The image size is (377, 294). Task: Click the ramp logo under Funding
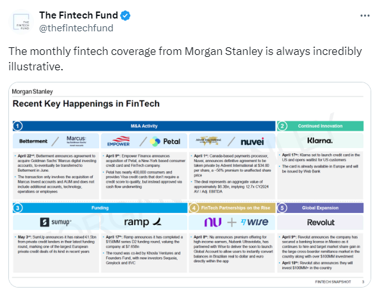click(x=143, y=222)
